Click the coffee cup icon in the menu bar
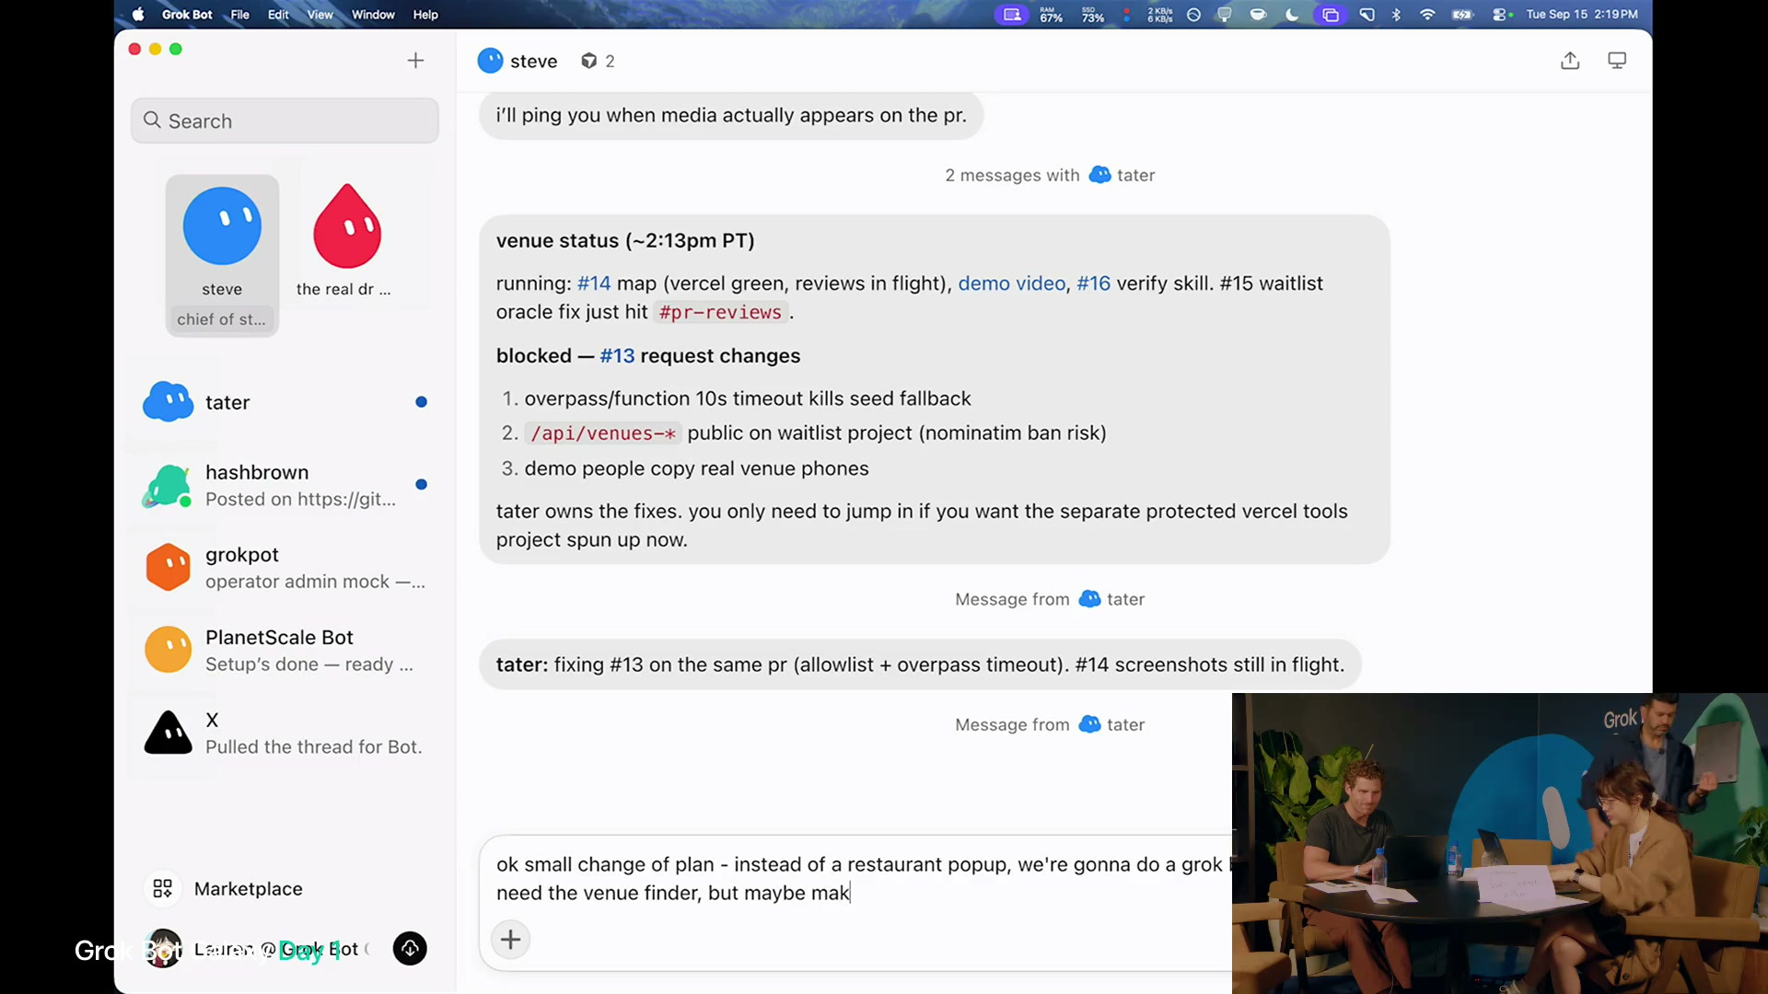This screenshot has height=994, width=1768. (1258, 15)
